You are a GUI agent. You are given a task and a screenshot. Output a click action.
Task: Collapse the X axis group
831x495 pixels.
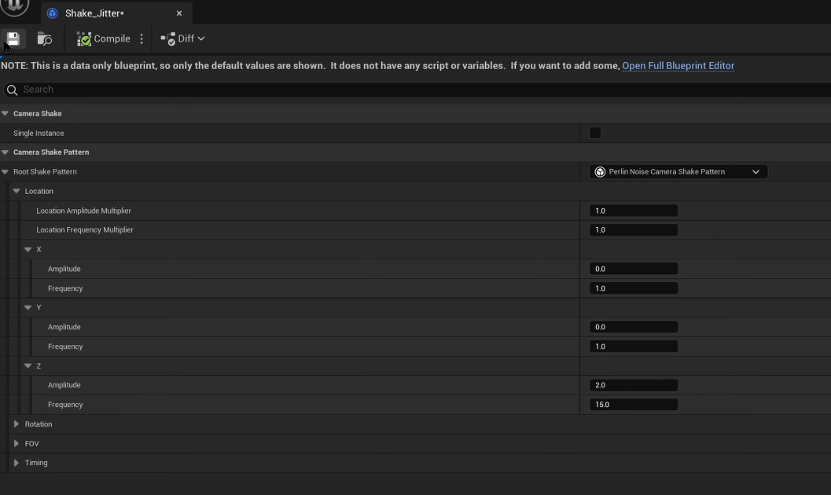click(28, 249)
